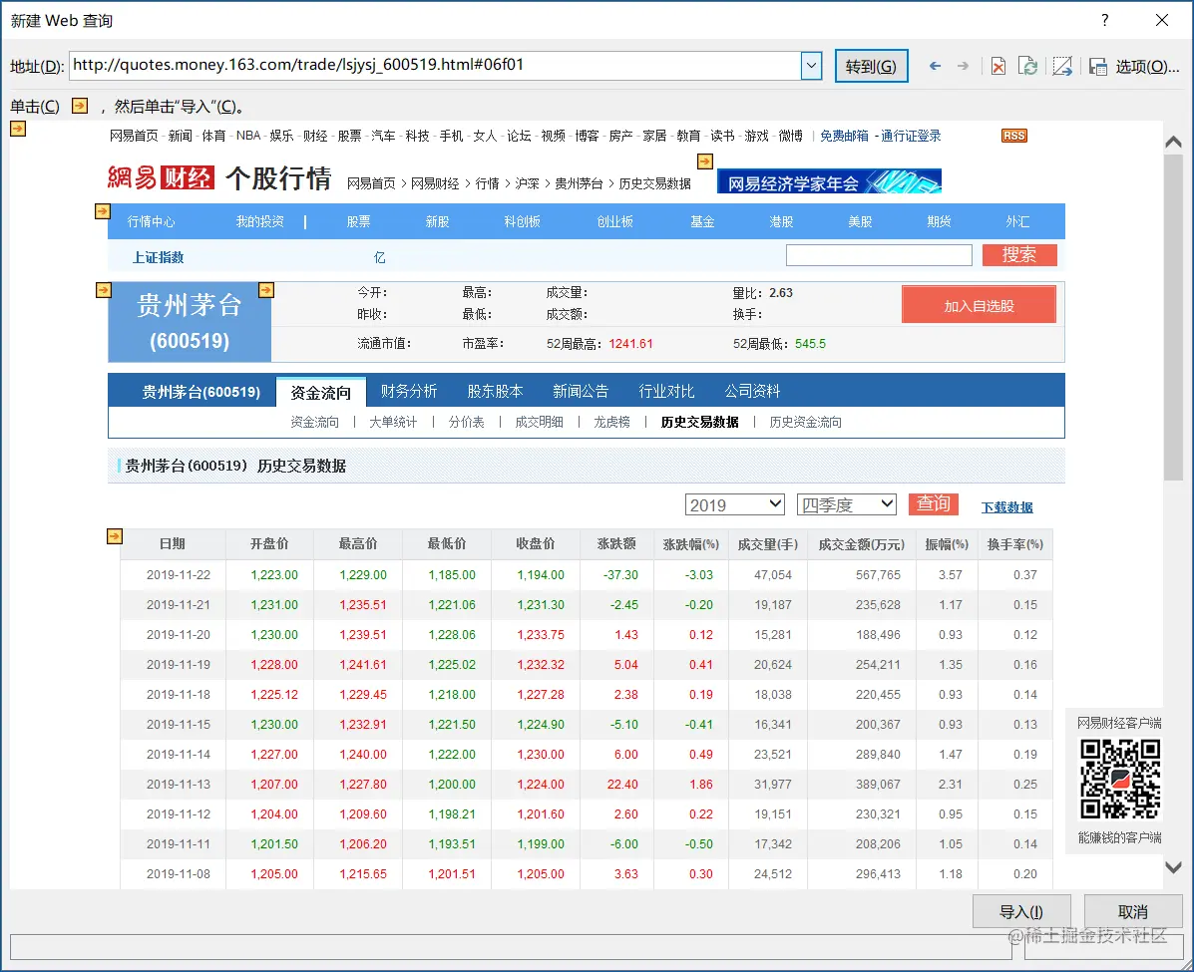The height and width of the screenshot is (972, 1194).
Task: Click the forward navigation arrow
Action: (x=964, y=66)
